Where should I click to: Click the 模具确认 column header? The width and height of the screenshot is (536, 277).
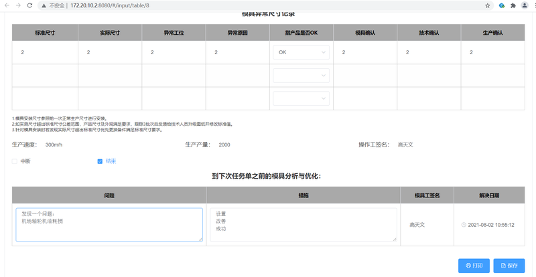coord(365,33)
